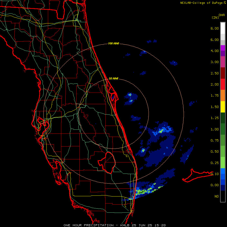This screenshot has height=227, width=227.
Task: Click the 6.00 legend value
Action: point(215,40)
